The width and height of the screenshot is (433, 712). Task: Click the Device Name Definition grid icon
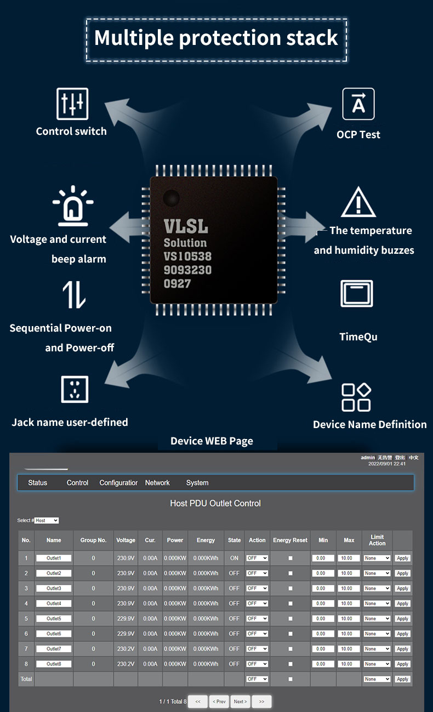click(356, 397)
